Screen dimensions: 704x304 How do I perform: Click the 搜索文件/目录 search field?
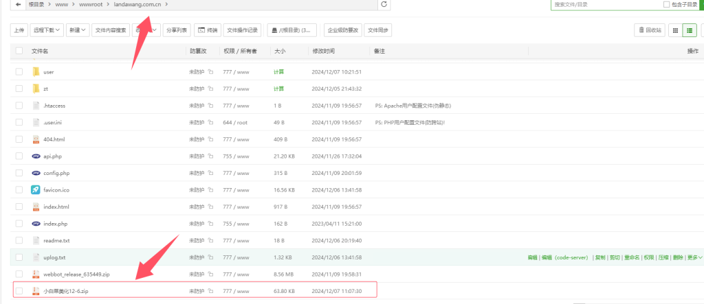click(x=606, y=5)
